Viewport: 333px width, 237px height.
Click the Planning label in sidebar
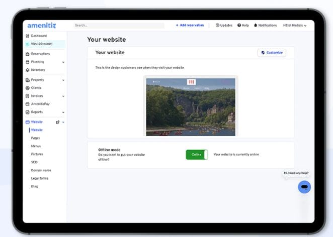point(37,62)
